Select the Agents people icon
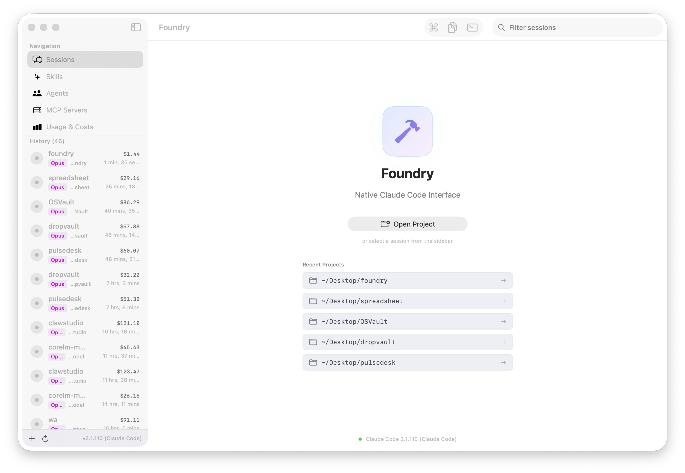The width and height of the screenshot is (685, 473). (37, 93)
